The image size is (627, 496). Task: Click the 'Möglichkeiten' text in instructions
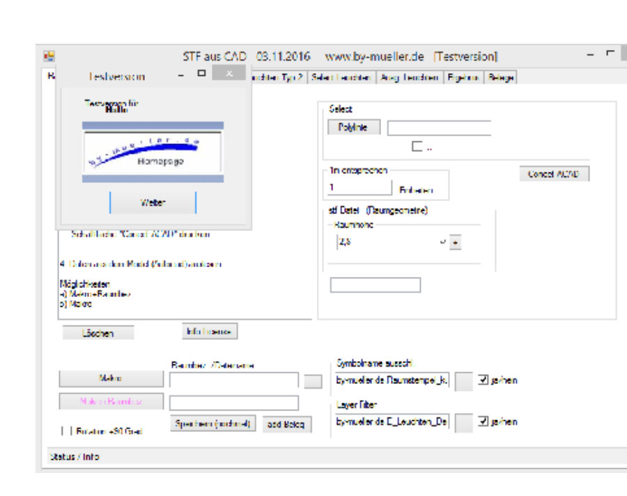(x=85, y=284)
